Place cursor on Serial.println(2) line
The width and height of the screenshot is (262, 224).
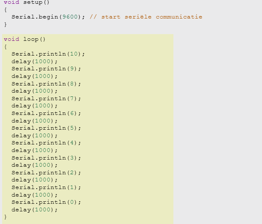click(x=46, y=173)
